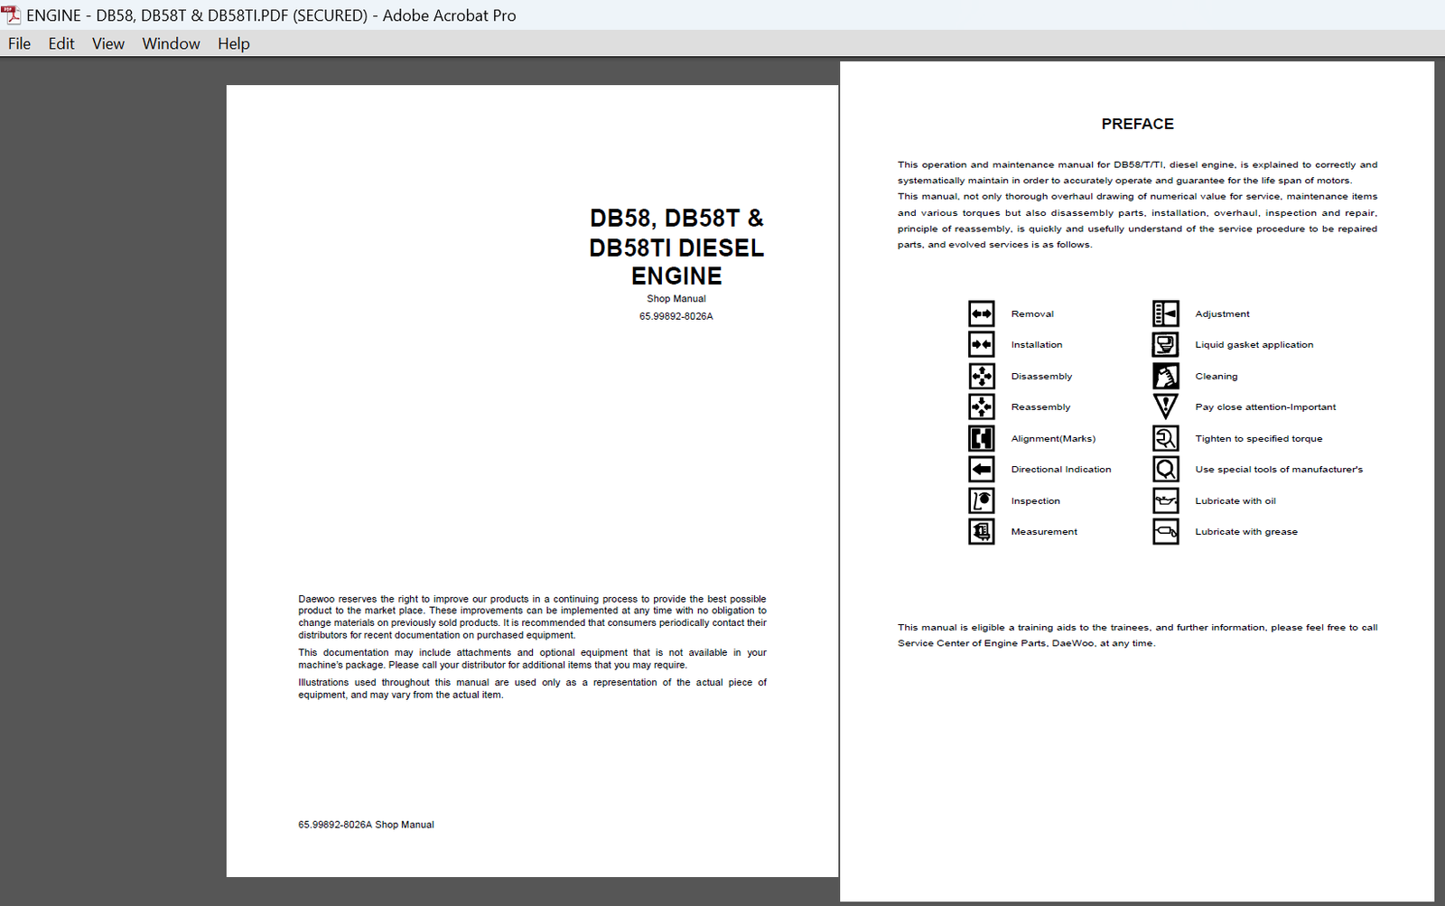Open the View menu
This screenshot has width=1445, height=906.
click(108, 43)
